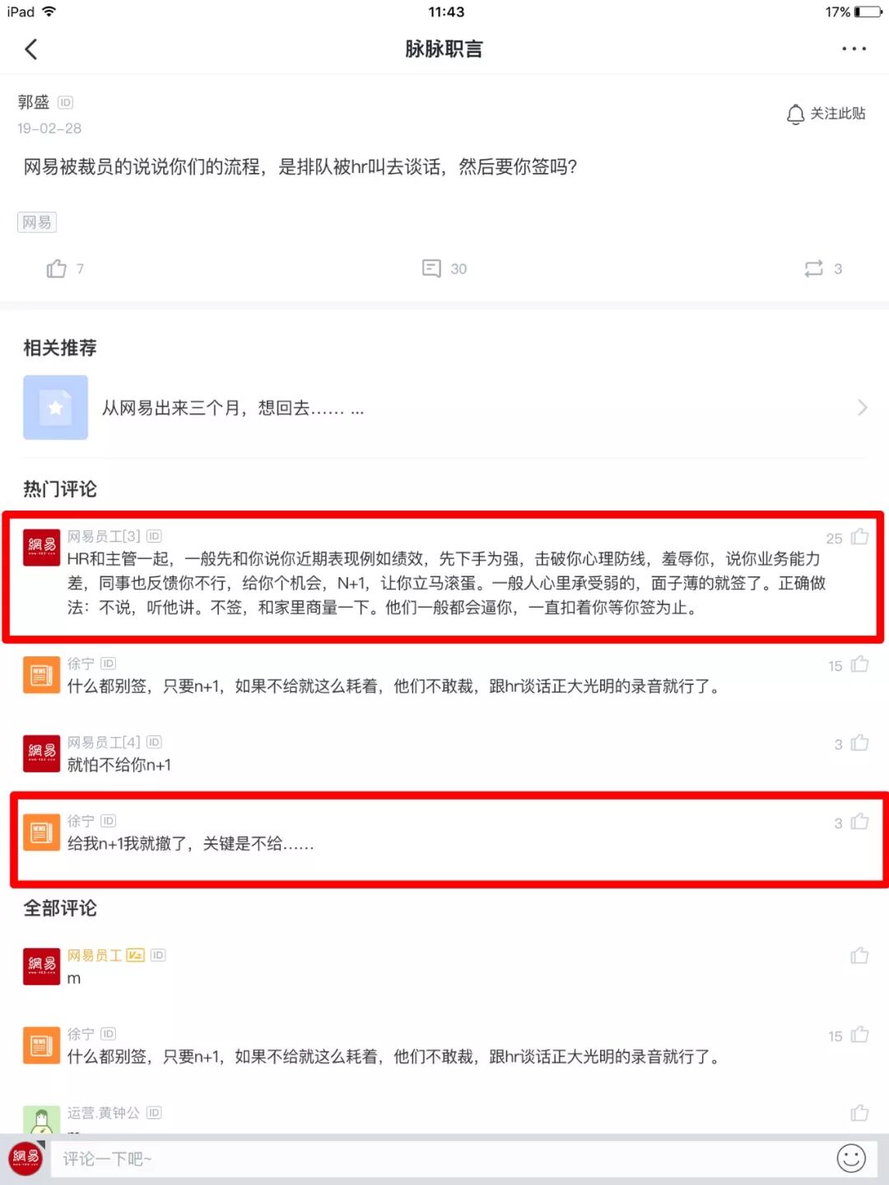Like the main post with thumbs-up
The width and height of the screenshot is (889, 1185).
point(57,268)
